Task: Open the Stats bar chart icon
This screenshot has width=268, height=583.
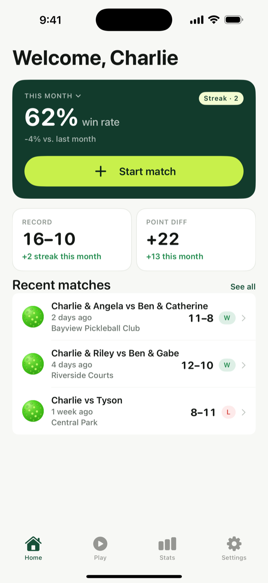Action: point(167,544)
